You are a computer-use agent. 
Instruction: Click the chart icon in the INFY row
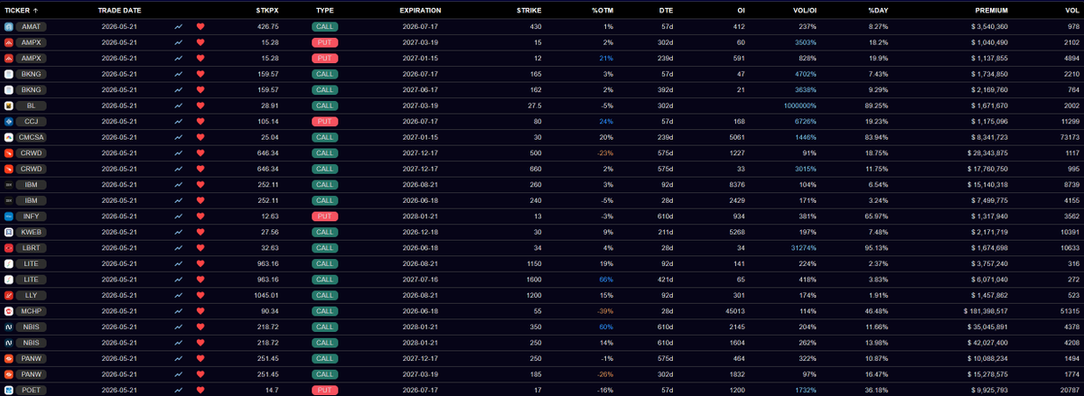pos(179,216)
